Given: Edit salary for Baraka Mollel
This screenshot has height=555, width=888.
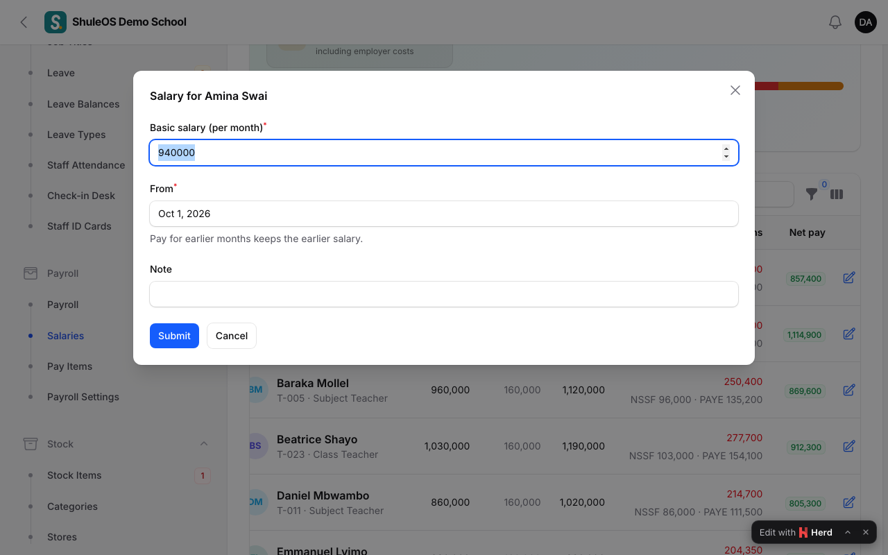Looking at the screenshot, I should (849, 390).
